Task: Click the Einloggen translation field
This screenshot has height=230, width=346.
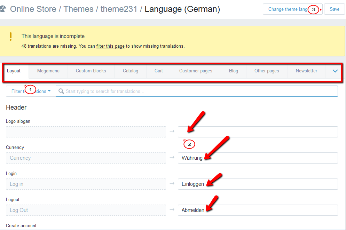Action: coord(258,184)
